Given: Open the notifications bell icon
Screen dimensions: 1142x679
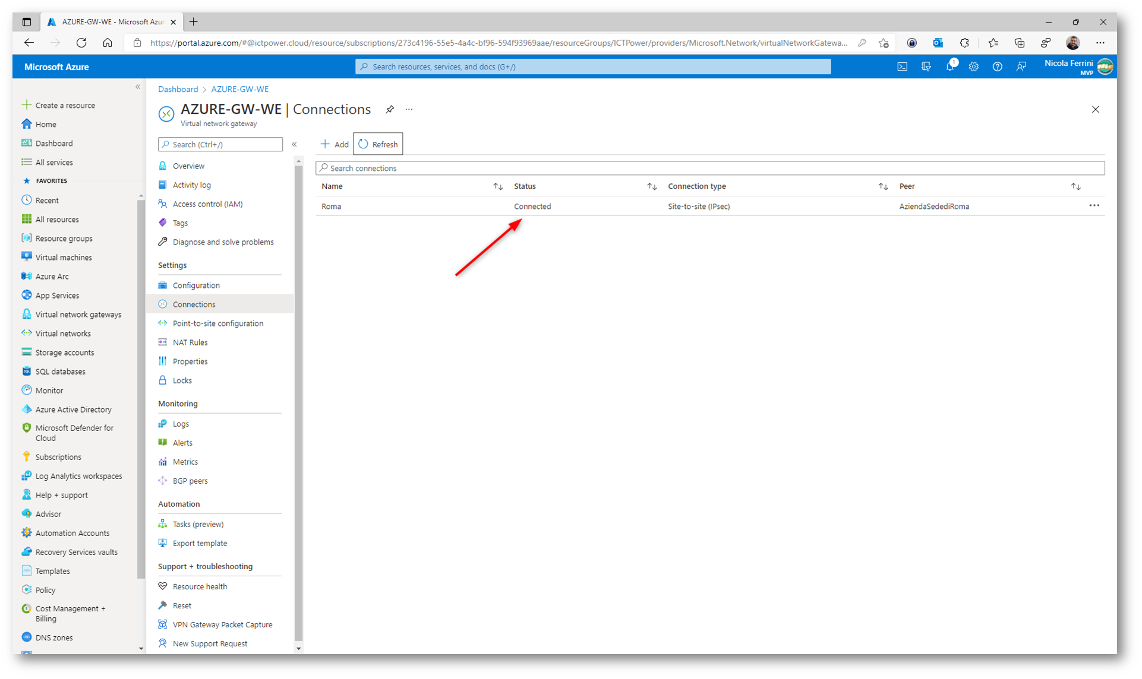Looking at the screenshot, I should pyautogui.click(x=950, y=67).
